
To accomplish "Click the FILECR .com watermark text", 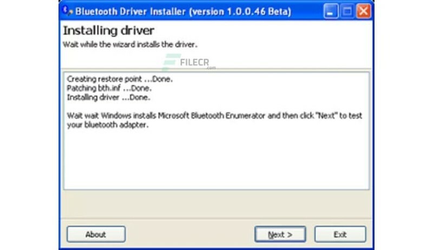I will tap(210, 67).
